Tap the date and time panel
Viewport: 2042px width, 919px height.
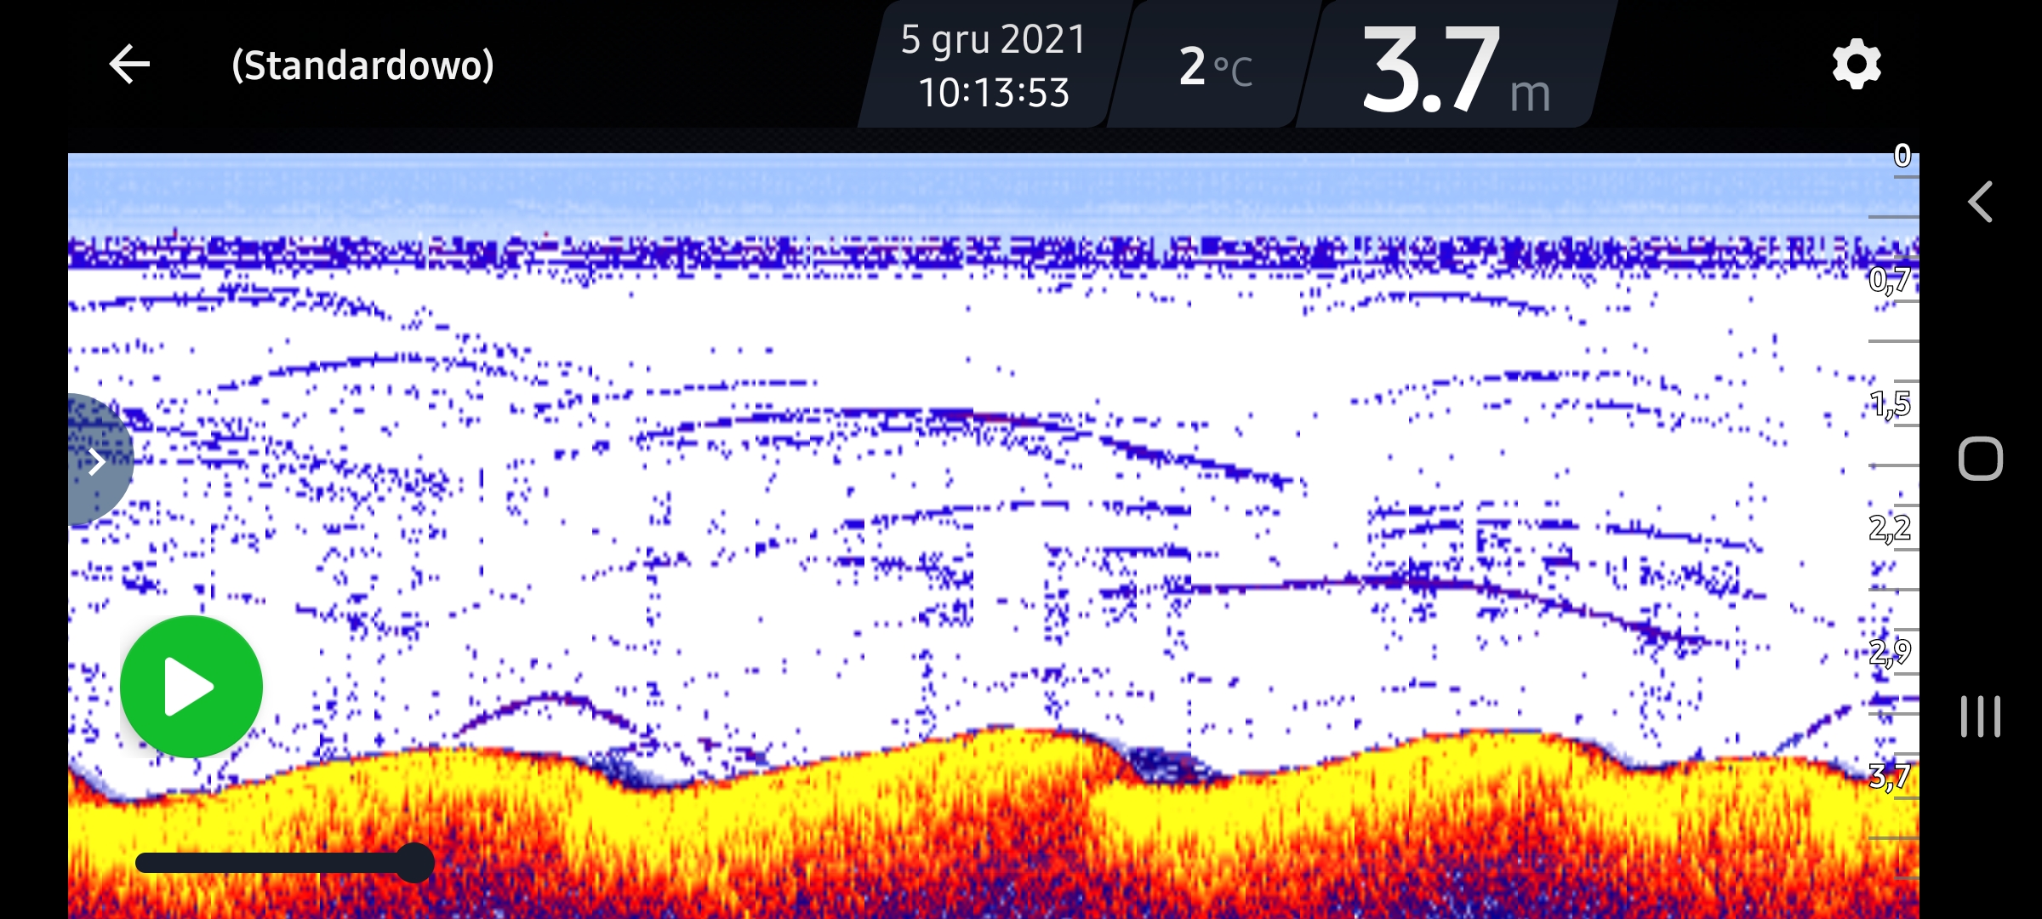tap(993, 66)
